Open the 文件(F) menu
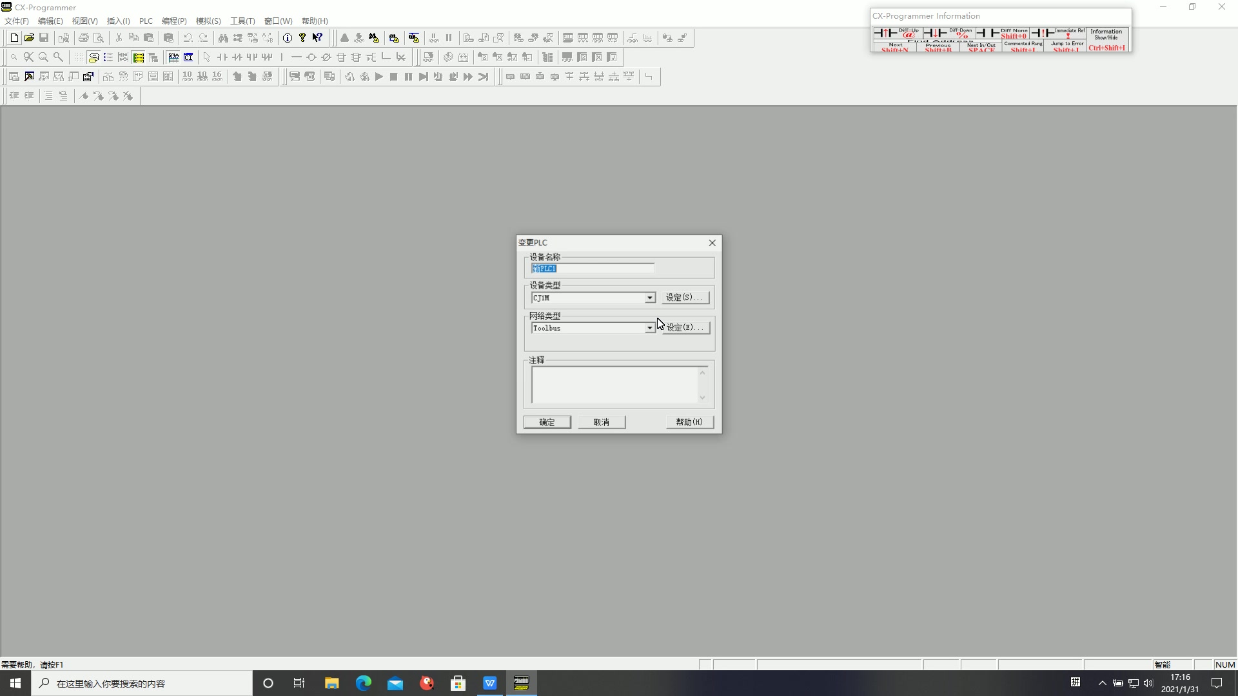 point(17,21)
